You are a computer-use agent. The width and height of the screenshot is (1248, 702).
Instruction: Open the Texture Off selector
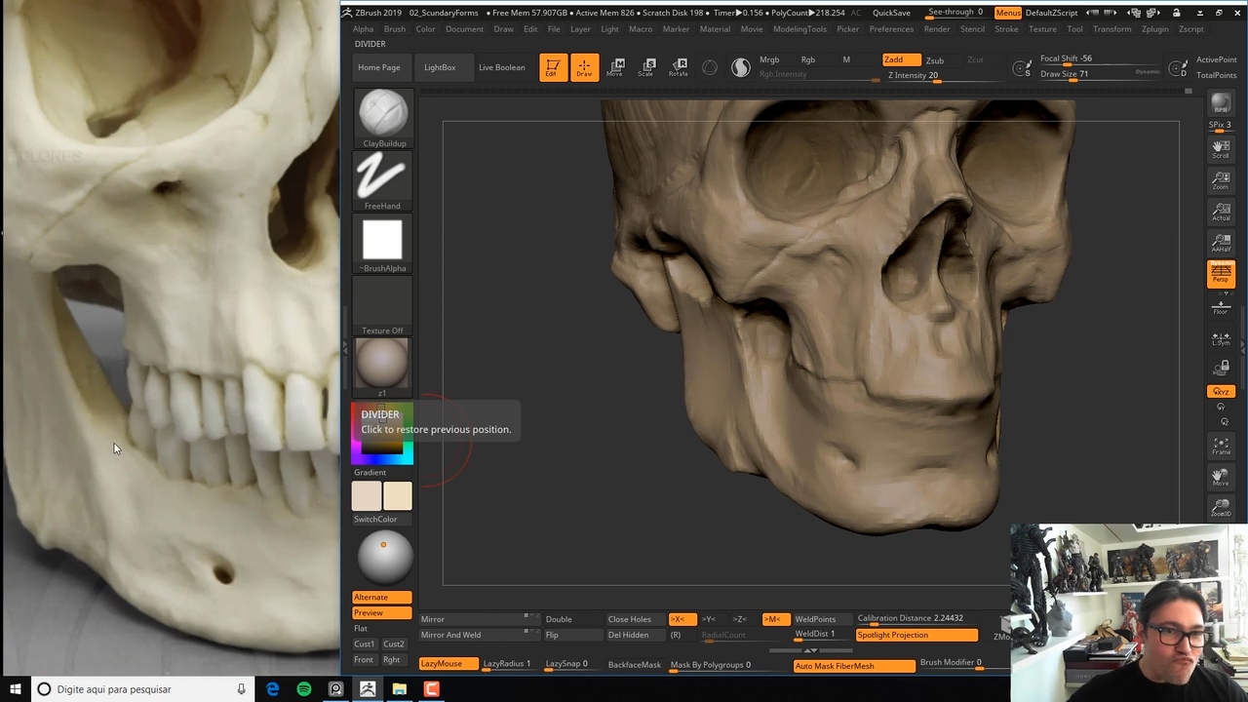coord(382,303)
